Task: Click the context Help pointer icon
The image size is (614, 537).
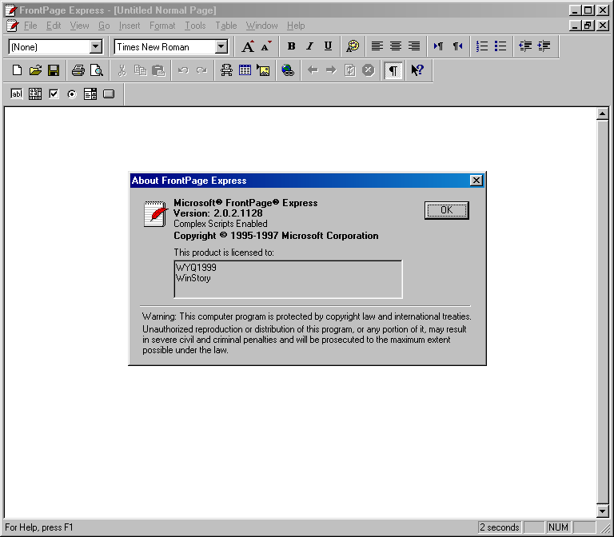Action: pyautogui.click(x=417, y=70)
